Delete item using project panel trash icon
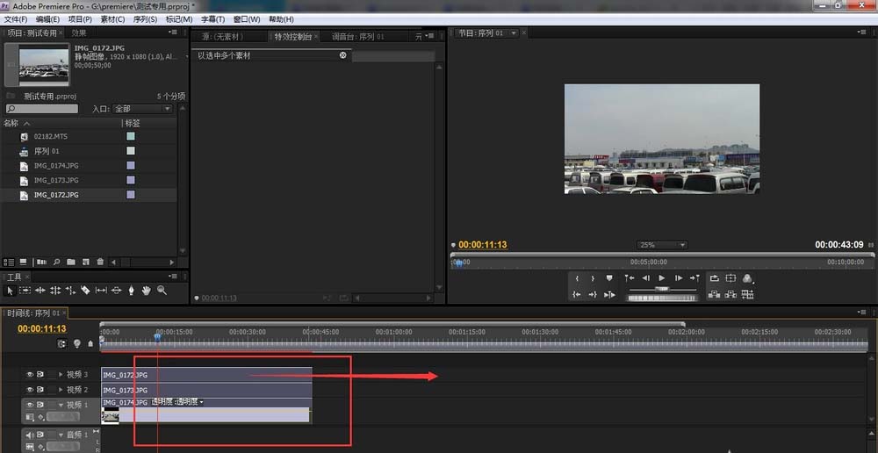 (100, 262)
